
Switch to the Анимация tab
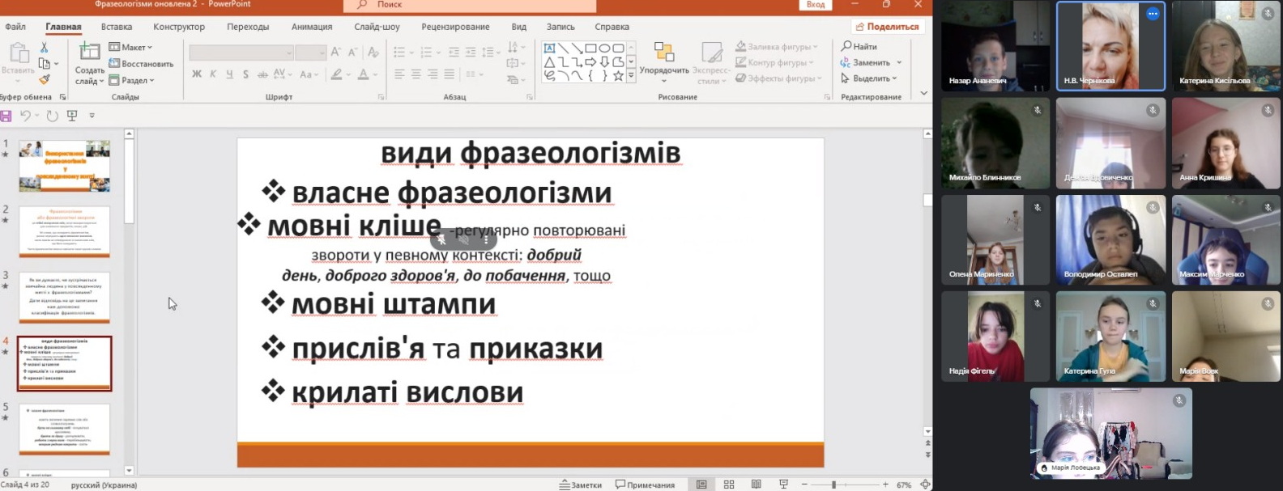tap(312, 27)
